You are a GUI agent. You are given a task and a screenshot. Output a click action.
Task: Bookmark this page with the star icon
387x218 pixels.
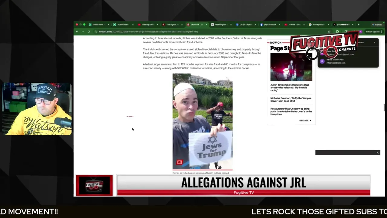(329, 31)
